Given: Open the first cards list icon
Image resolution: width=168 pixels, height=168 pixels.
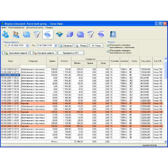Looking at the screenshot, I should tap(27, 34).
